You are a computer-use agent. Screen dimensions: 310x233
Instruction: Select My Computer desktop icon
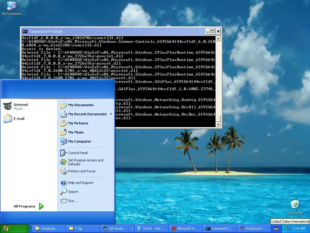(12, 8)
